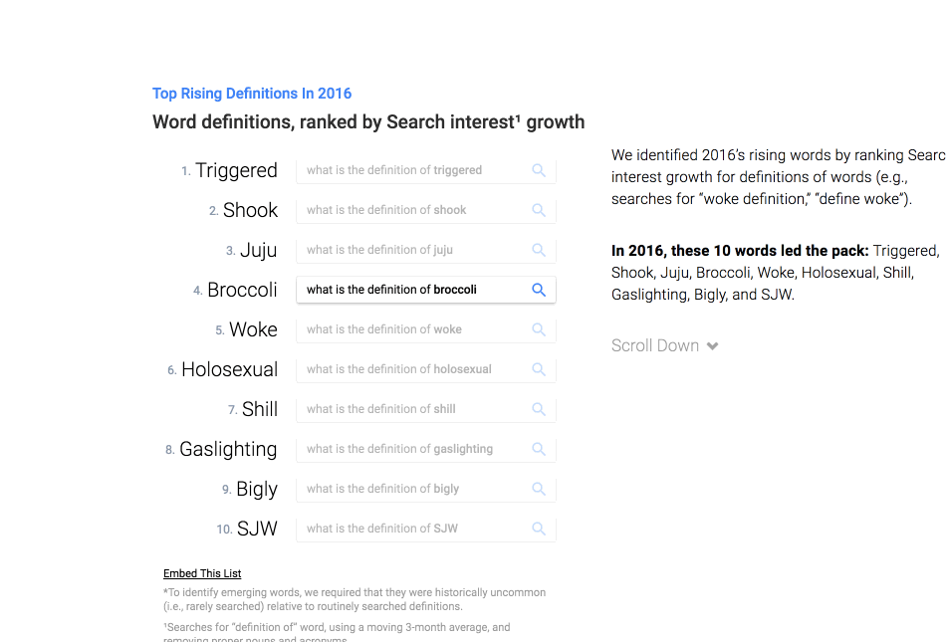Viewport: 947px width, 642px height.
Task: Open the Embed This List link
Action: [x=202, y=573]
